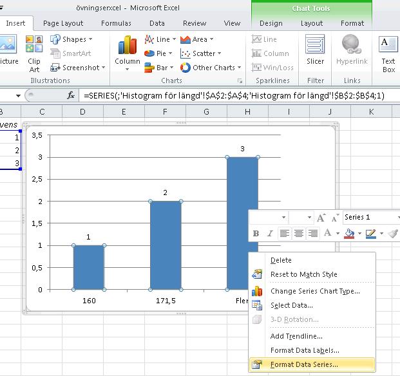Viewport: 400px width, 376px height.
Task: Insert a Line sparkline
Action: pyautogui.click(x=264, y=39)
